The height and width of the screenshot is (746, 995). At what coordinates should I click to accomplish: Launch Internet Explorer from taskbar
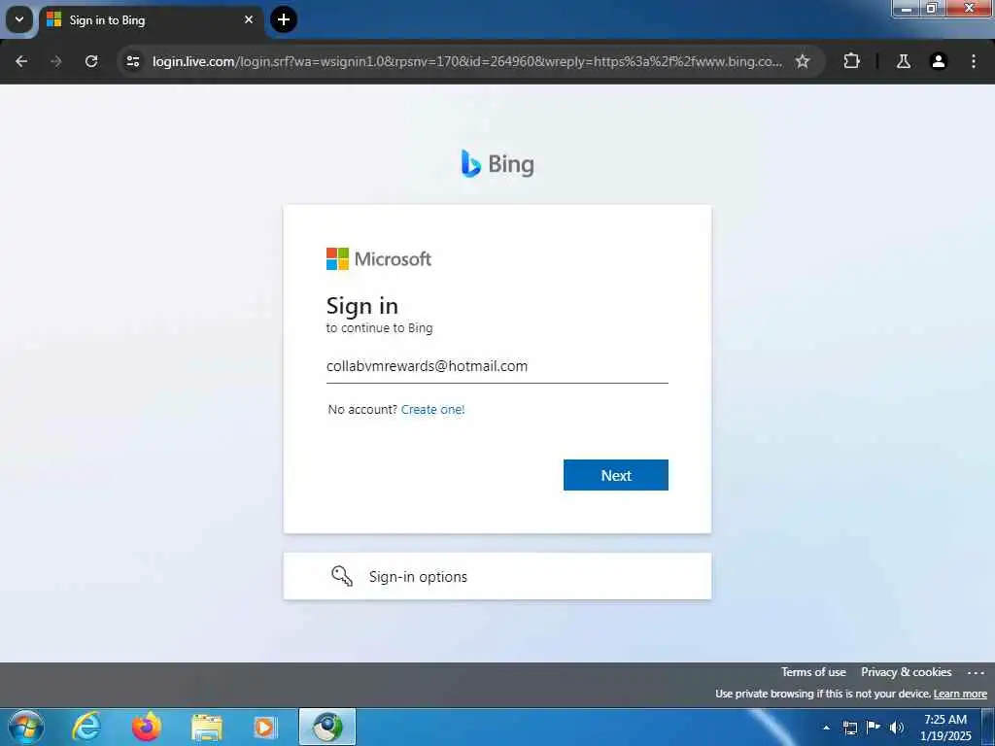[x=86, y=727]
